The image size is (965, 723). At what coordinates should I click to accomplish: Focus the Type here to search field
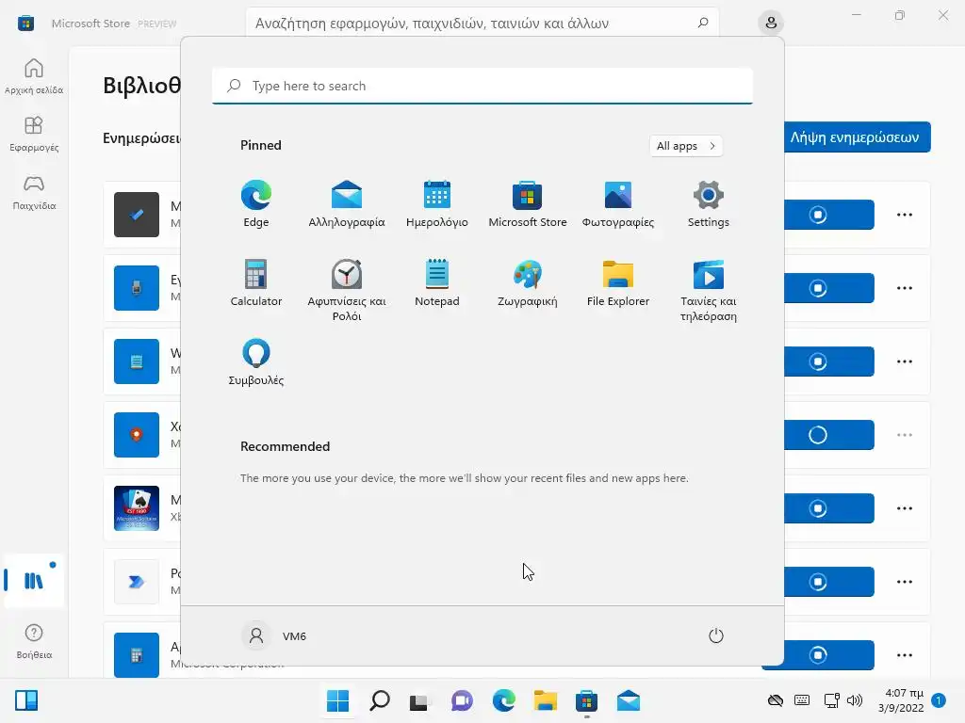[482, 86]
